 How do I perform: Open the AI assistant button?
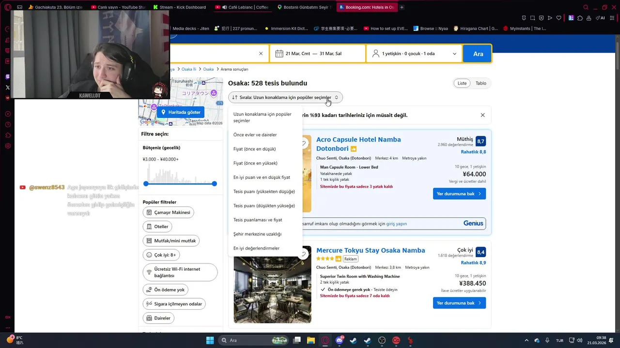tap(601, 18)
